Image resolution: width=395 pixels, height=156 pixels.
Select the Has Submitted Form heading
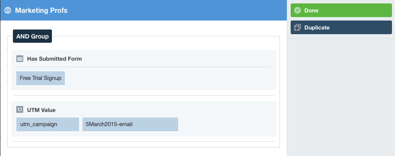coord(55,59)
